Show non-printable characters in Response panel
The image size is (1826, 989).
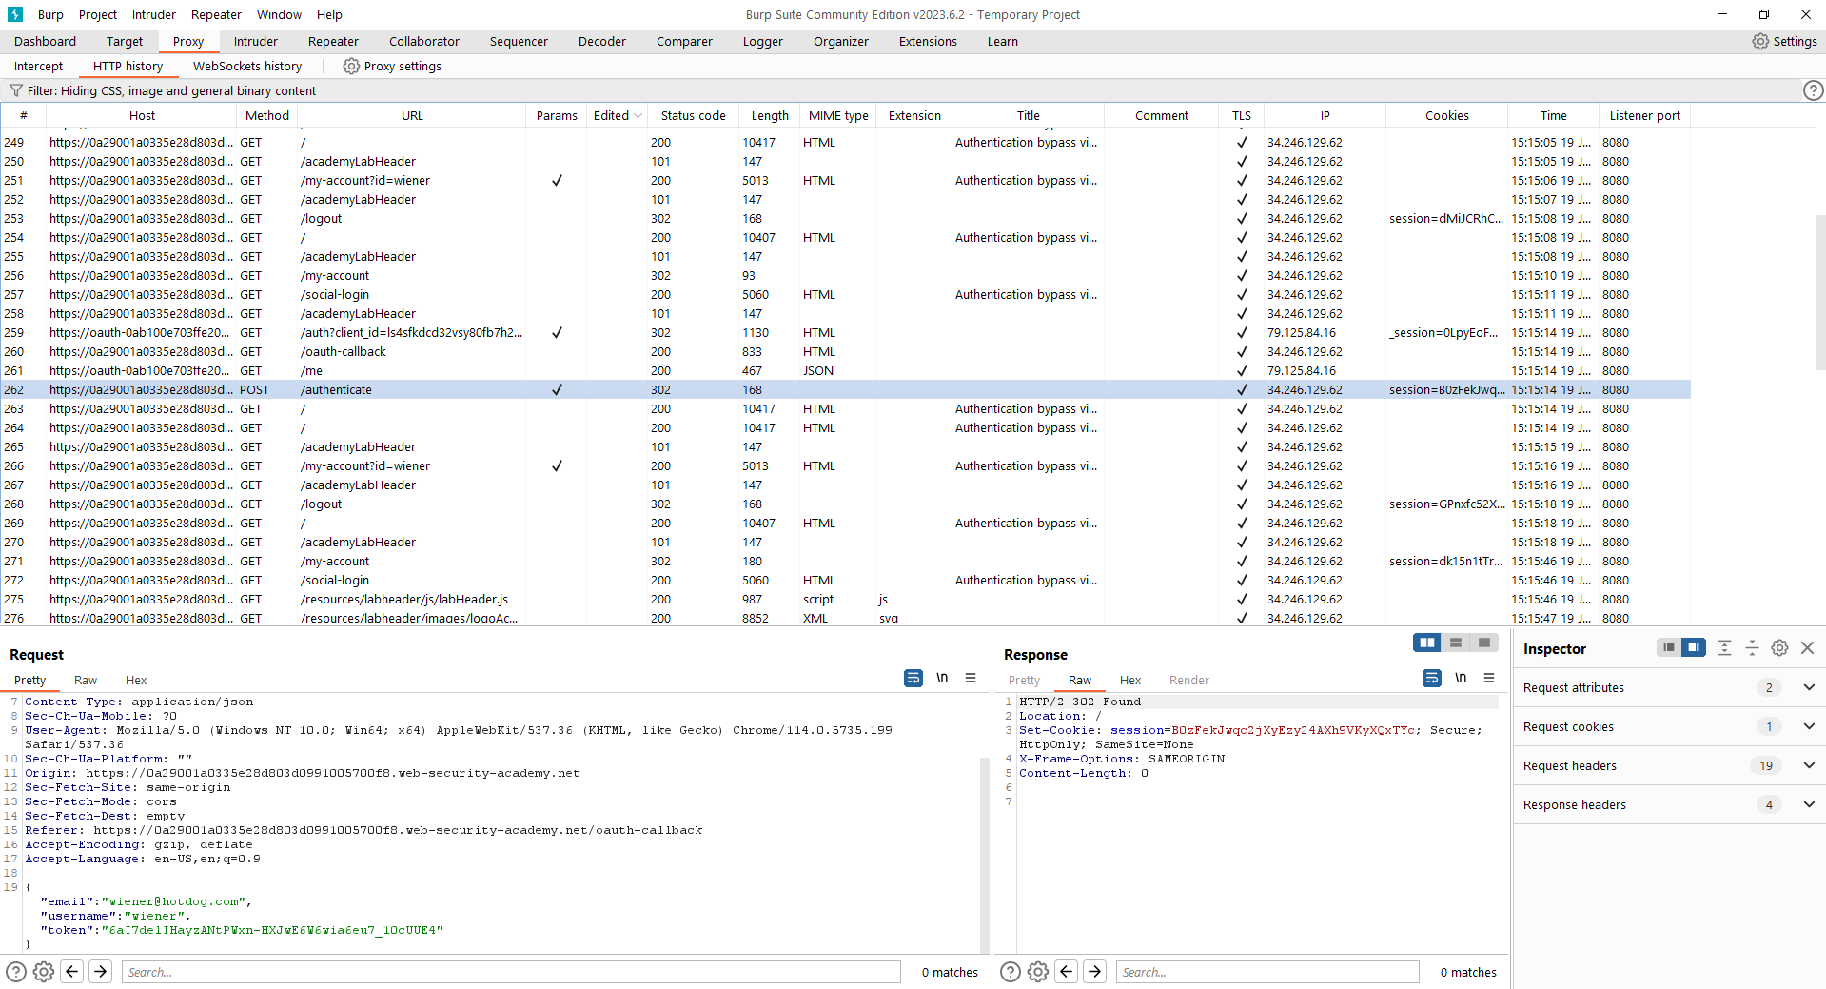click(1460, 678)
